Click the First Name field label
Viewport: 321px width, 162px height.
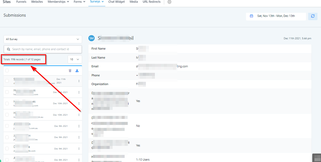click(98, 49)
